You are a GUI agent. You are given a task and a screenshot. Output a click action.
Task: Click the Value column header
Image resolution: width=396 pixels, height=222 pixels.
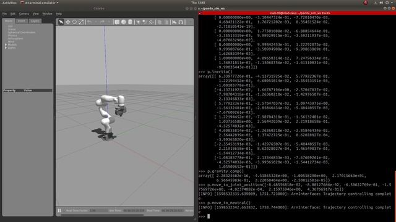tap(28, 91)
